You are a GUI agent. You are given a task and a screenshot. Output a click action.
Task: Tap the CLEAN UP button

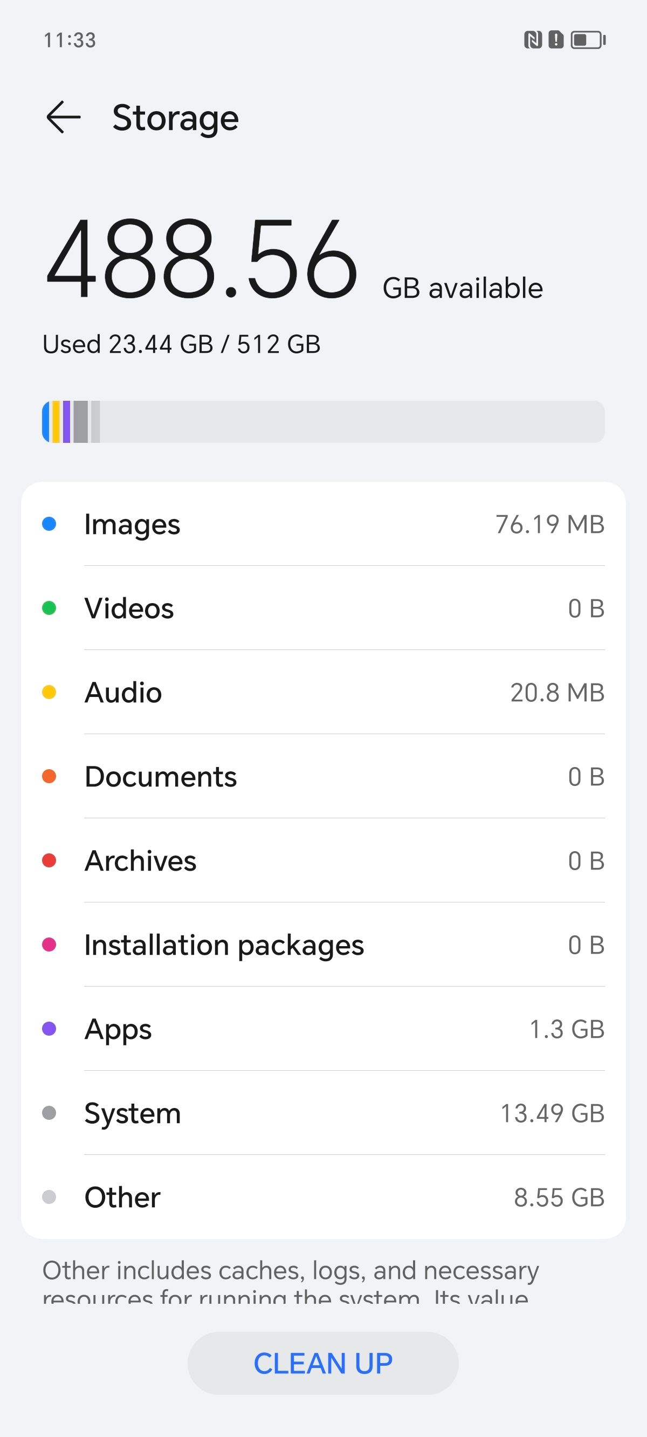tap(323, 1363)
